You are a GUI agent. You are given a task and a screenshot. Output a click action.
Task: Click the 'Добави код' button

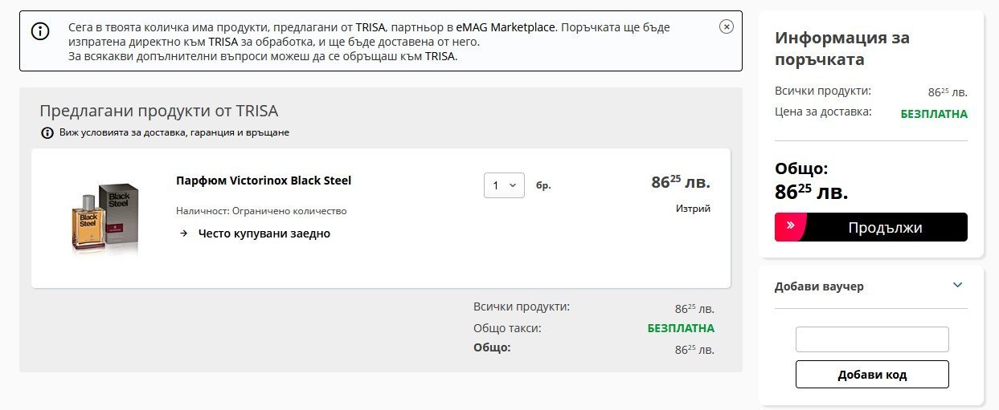pos(872,375)
